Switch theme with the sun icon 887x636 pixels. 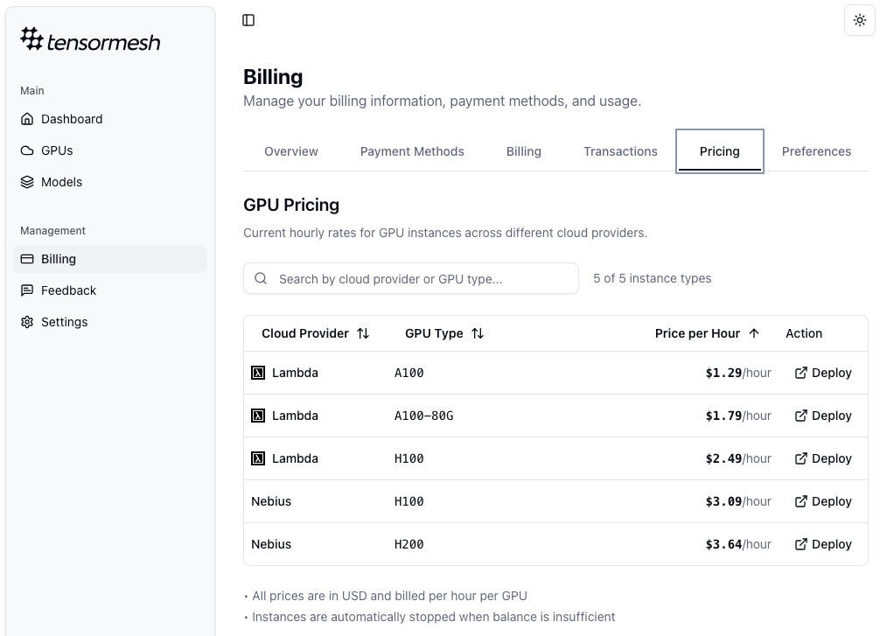coord(859,20)
